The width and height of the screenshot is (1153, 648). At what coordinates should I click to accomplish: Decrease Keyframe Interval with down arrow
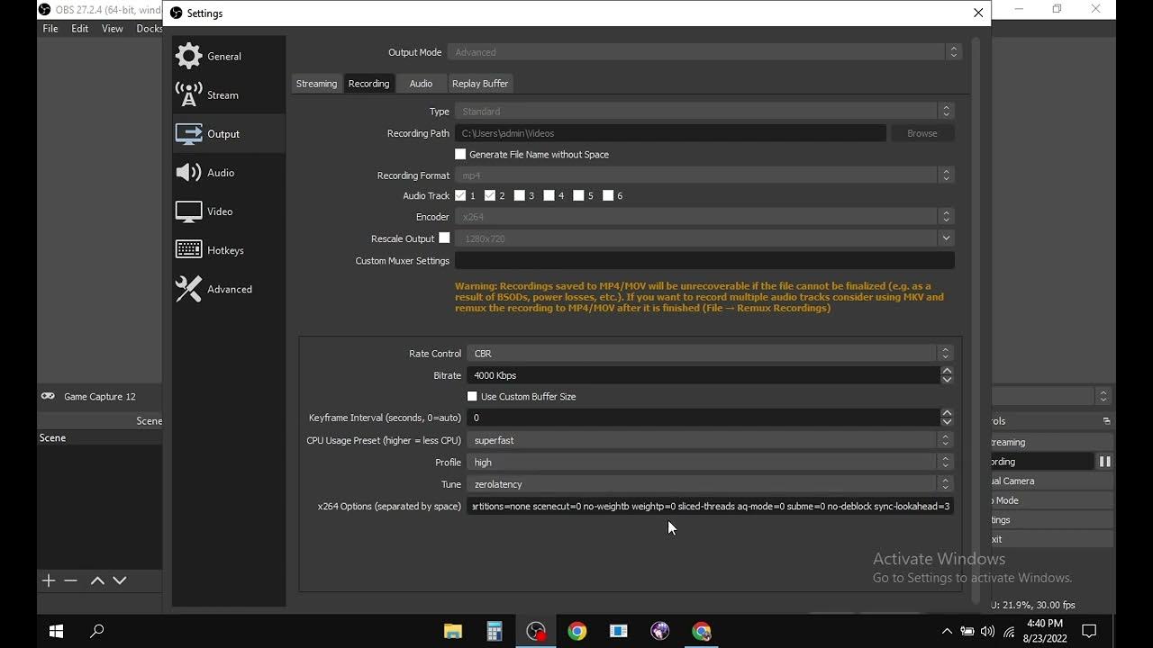tap(947, 422)
